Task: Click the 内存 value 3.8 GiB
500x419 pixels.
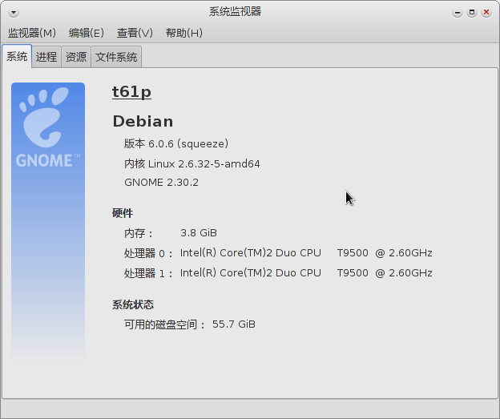Action: point(199,233)
